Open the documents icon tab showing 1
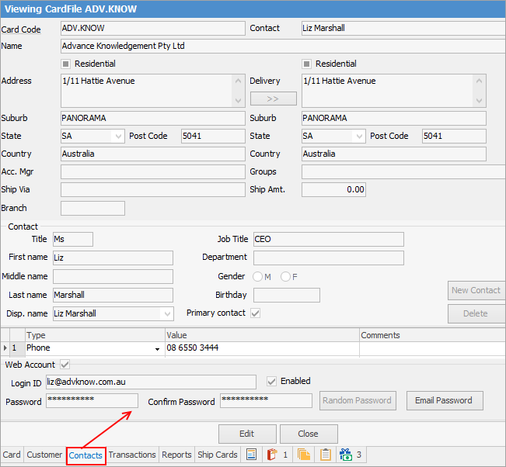506x467 pixels. (277, 455)
